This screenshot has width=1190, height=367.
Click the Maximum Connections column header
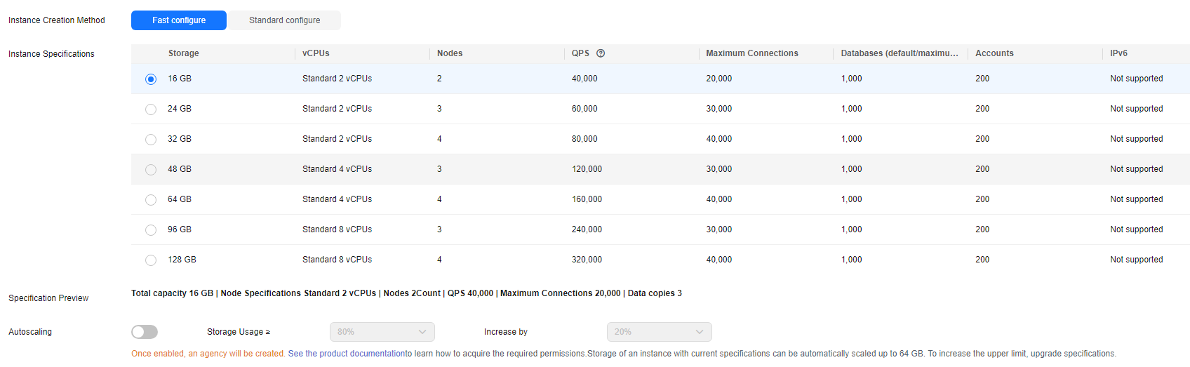751,53
